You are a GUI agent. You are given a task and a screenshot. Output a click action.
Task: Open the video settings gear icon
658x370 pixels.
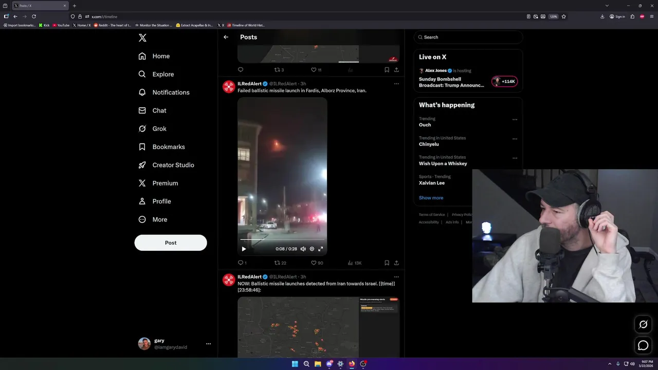click(312, 249)
